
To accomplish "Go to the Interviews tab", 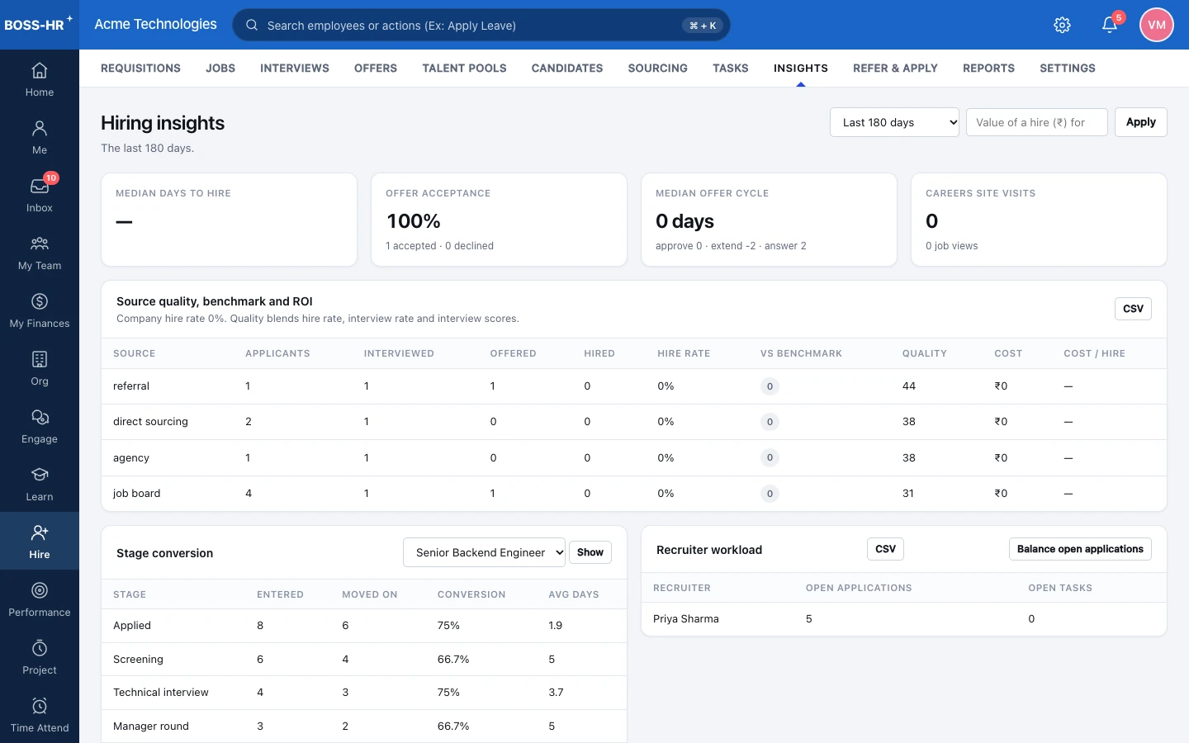I will coord(295,69).
